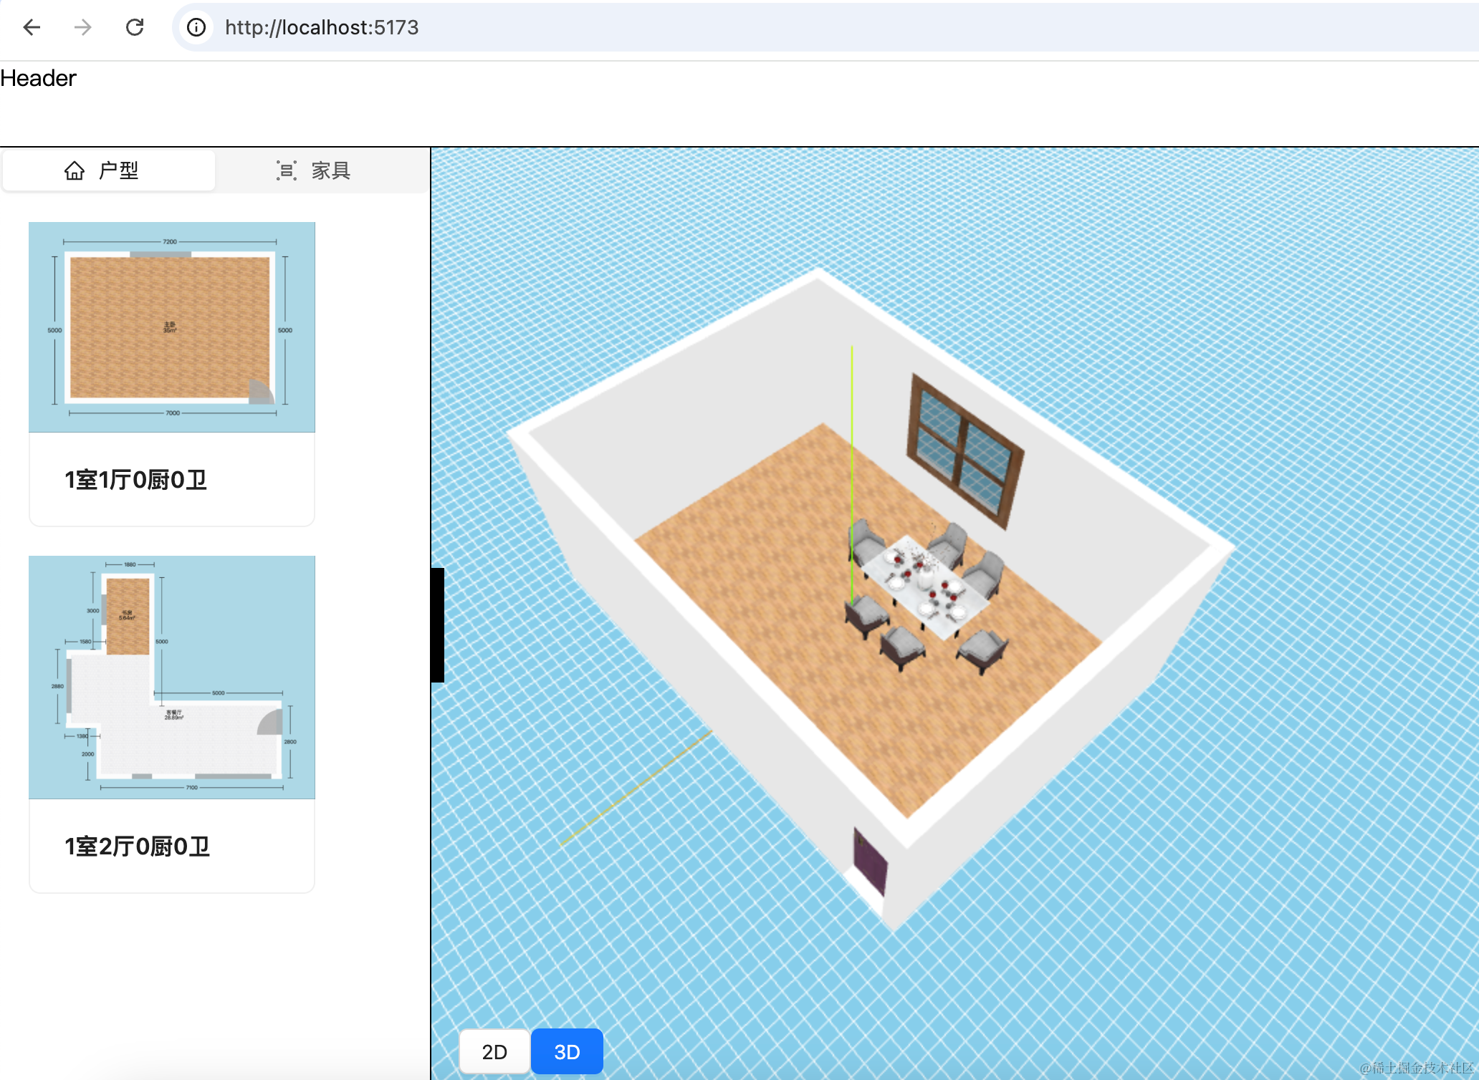Click the browser forward arrow

(x=83, y=27)
